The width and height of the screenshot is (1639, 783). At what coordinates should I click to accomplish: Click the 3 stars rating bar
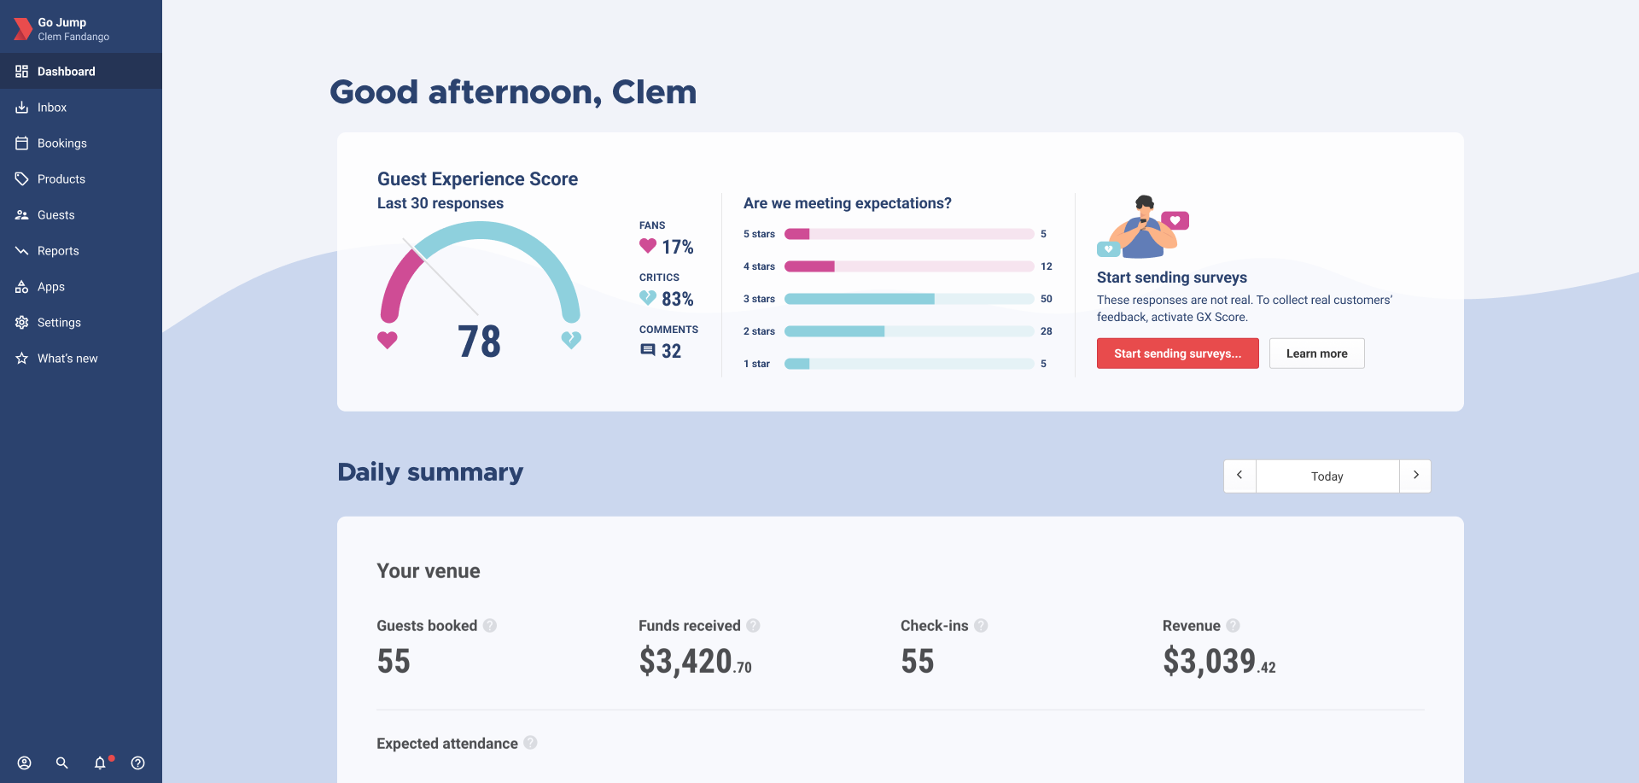point(908,299)
